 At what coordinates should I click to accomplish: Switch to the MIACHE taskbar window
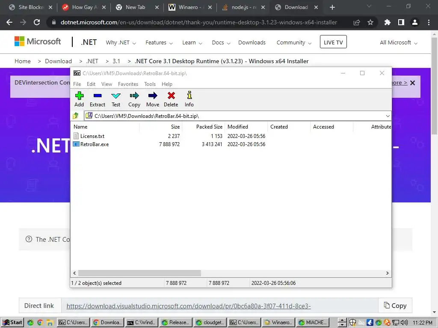pos(313,323)
